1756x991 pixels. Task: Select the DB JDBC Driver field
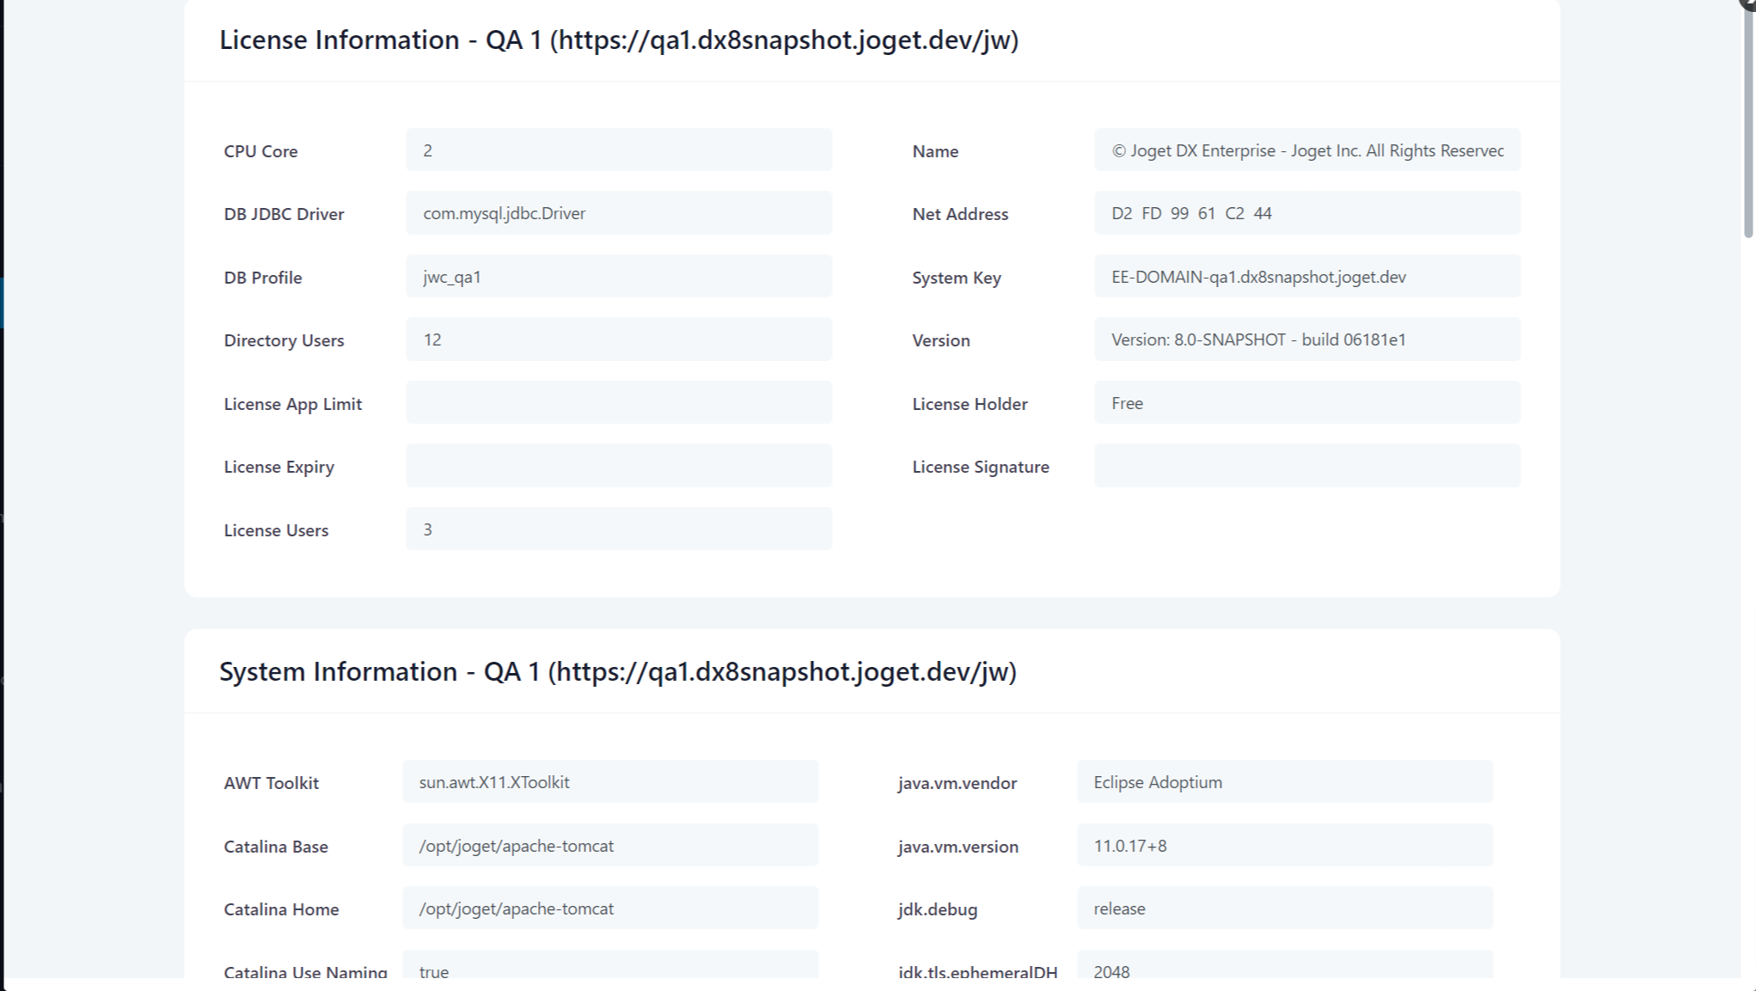[618, 213]
